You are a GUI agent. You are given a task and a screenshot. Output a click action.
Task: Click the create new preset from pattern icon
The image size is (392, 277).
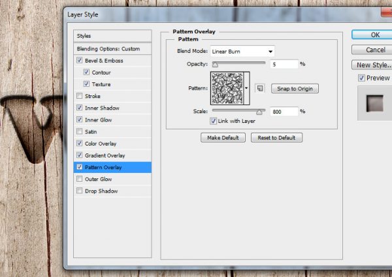point(259,88)
